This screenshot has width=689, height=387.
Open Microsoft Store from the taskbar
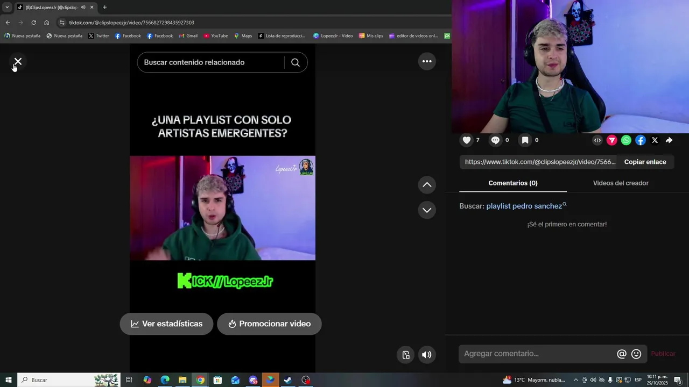tap(217, 380)
